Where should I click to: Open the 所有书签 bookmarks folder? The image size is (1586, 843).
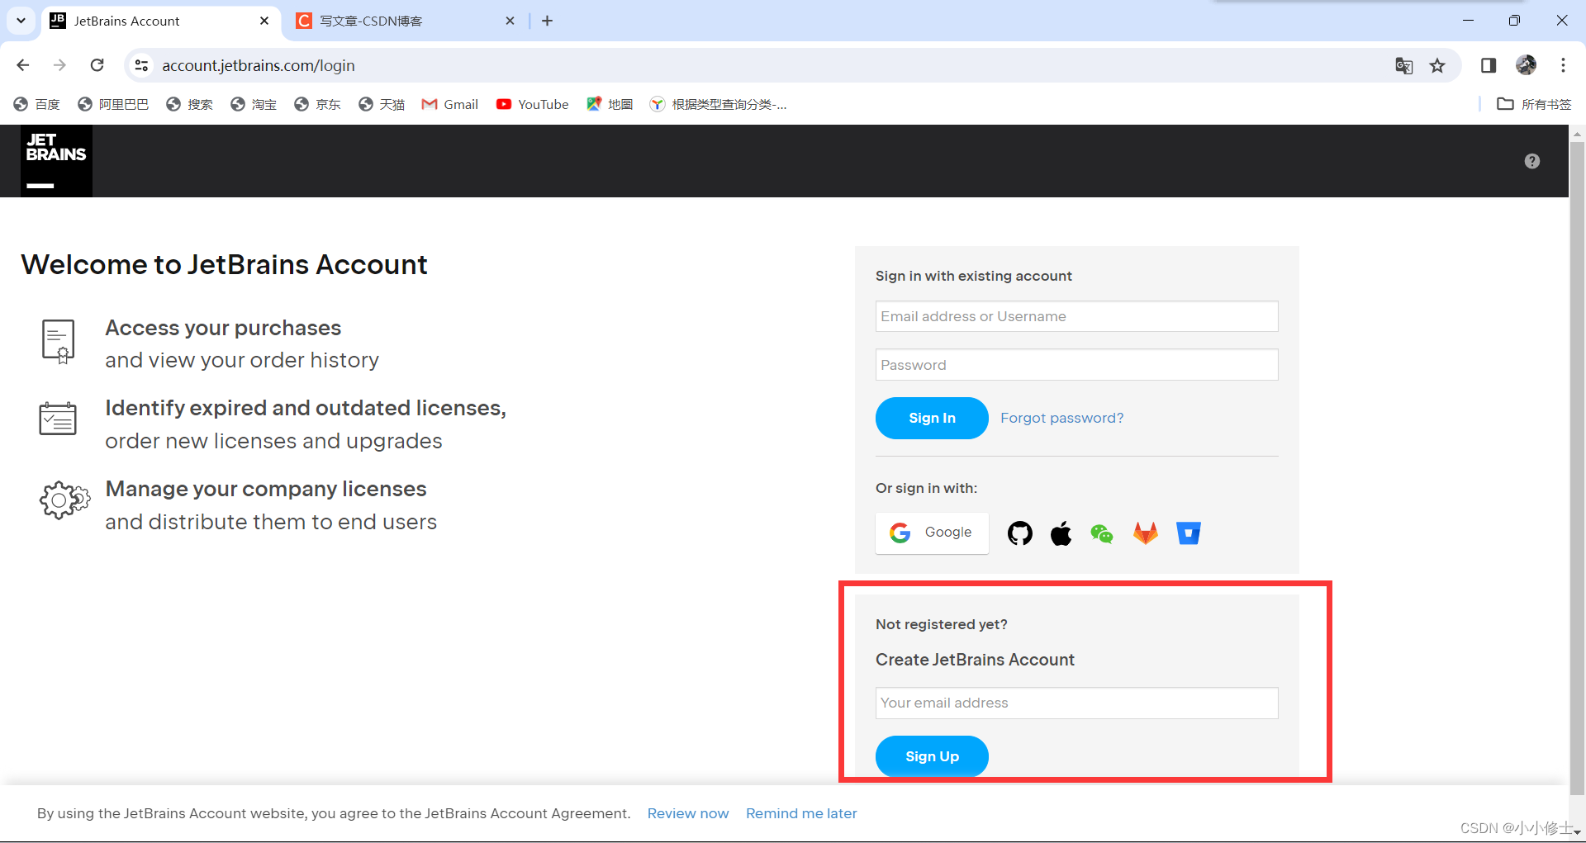[x=1535, y=104]
